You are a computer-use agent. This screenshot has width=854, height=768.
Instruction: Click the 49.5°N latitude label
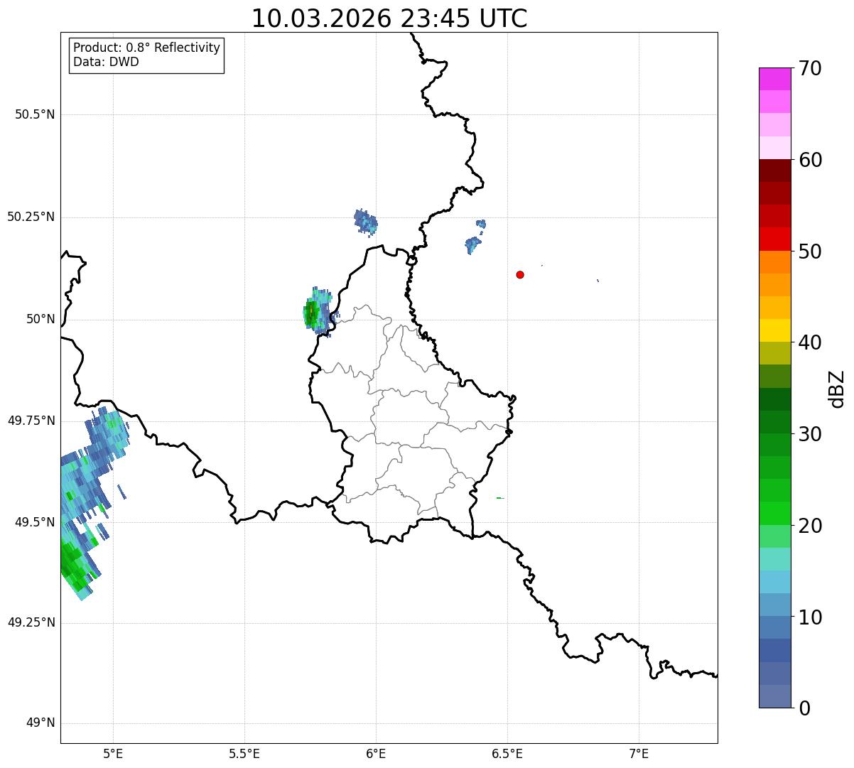pyautogui.click(x=35, y=522)
